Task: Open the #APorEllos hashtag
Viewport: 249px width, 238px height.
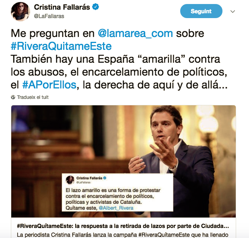Action: coord(49,85)
